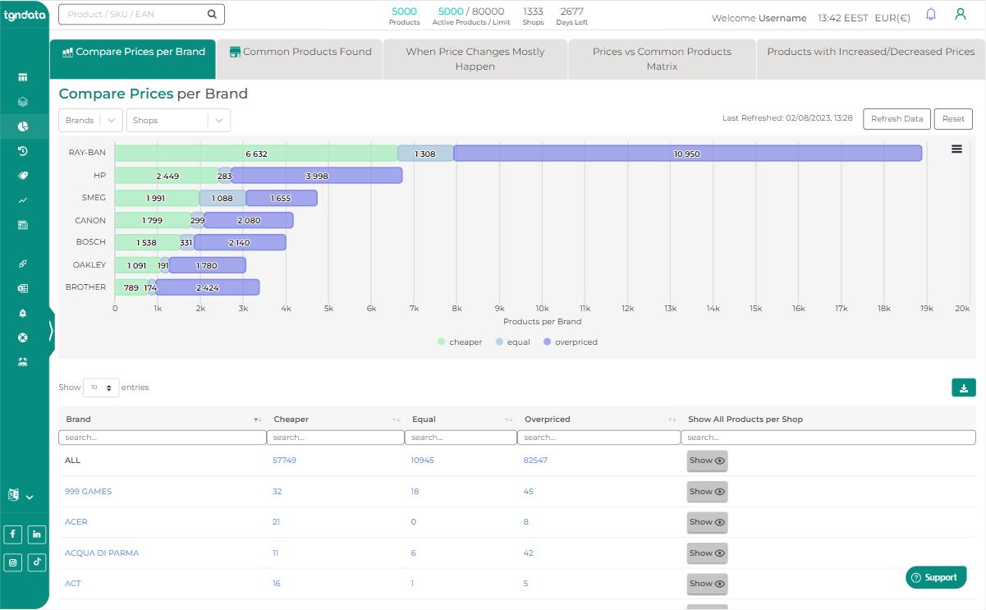Download the table via green download icon
The height and width of the screenshot is (610, 986).
point(964,388)
